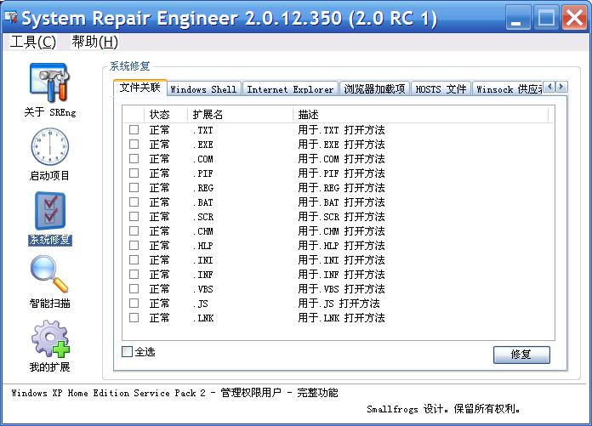The image size is (592, 426).
Task: Check the .BAT row checkbox
Action: click(x=134, y=202)
